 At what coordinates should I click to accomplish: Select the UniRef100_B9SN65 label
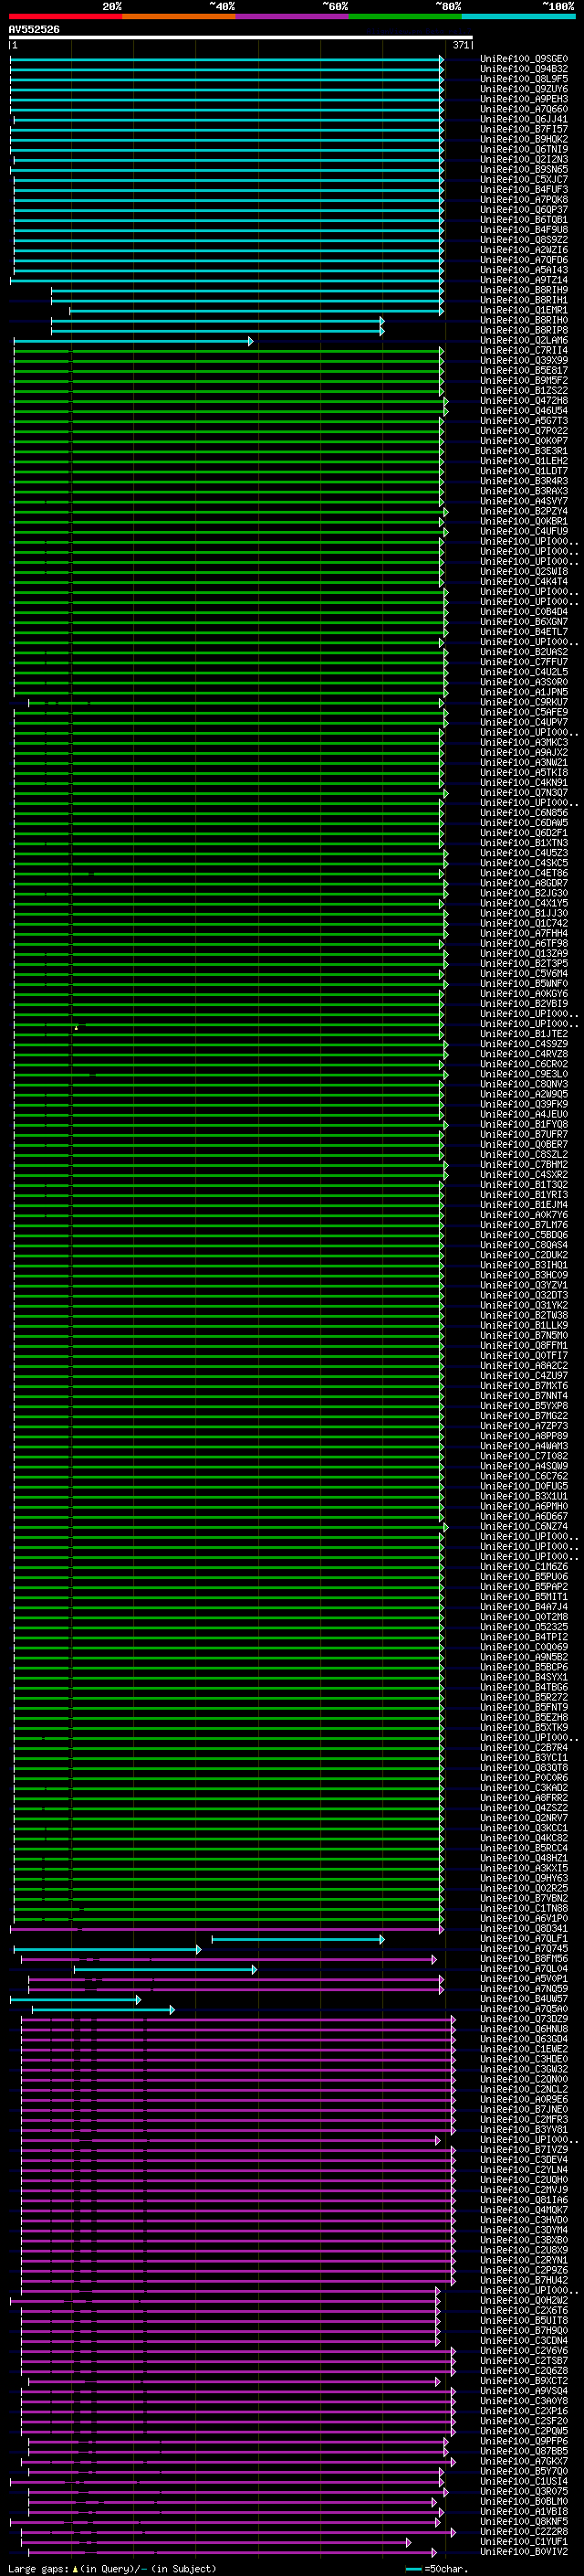[x=524, y=170]
